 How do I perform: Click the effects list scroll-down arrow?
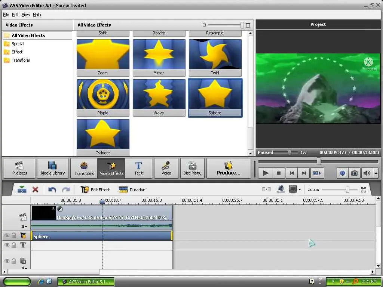click(x=250, y=153)
